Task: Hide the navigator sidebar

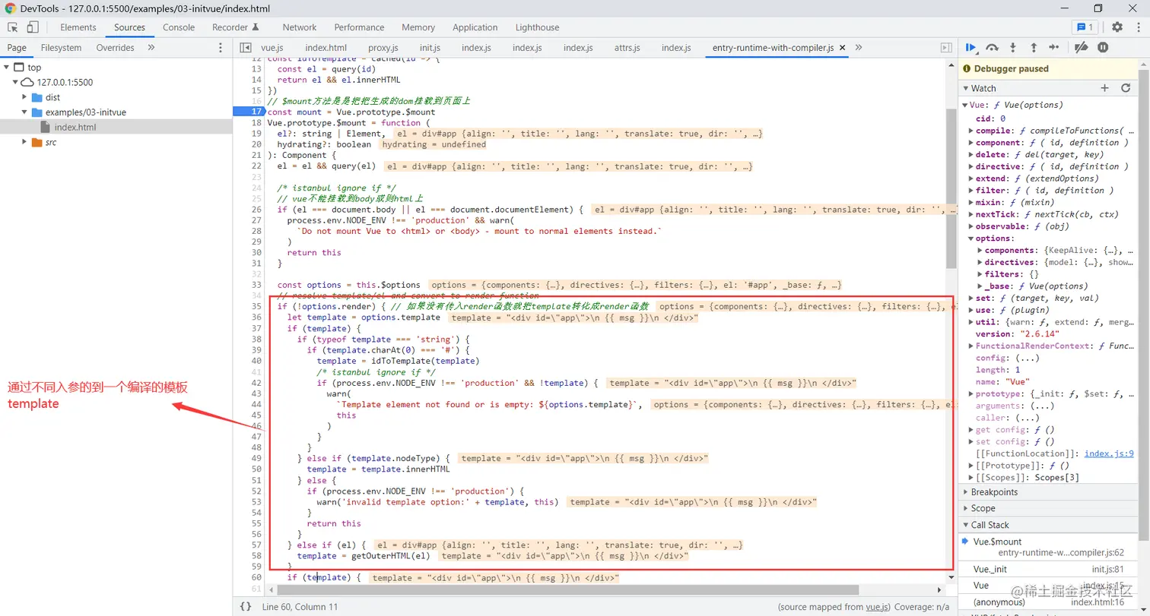Action: coord(246,47)
